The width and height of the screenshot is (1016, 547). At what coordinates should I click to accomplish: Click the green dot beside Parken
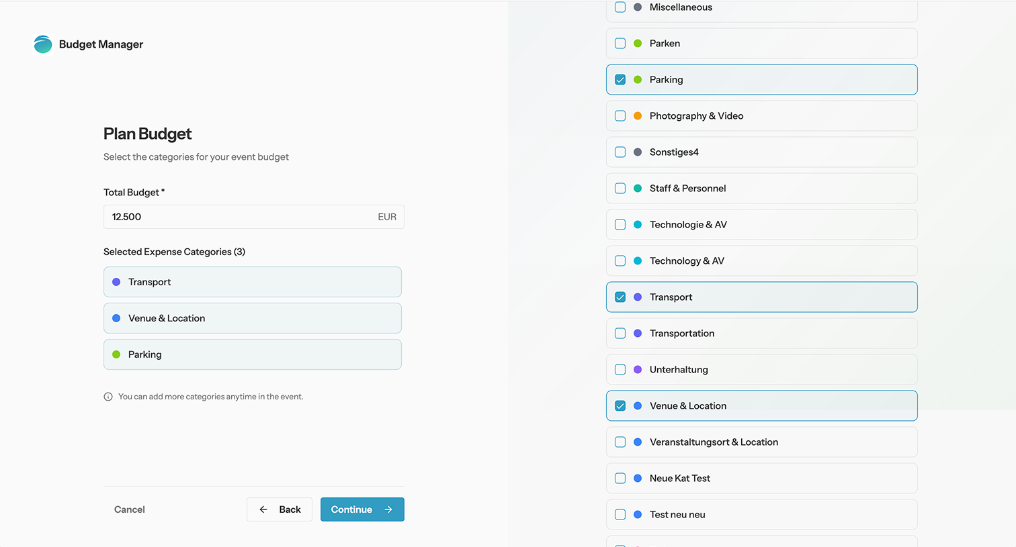coord(638,44)
